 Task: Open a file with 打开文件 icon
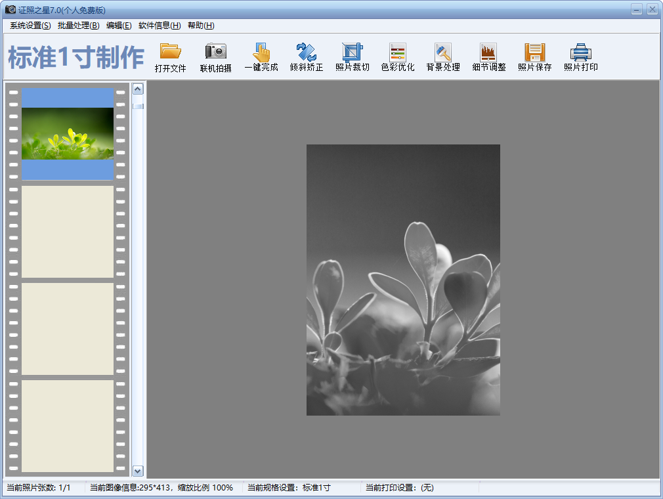(171, 58)
